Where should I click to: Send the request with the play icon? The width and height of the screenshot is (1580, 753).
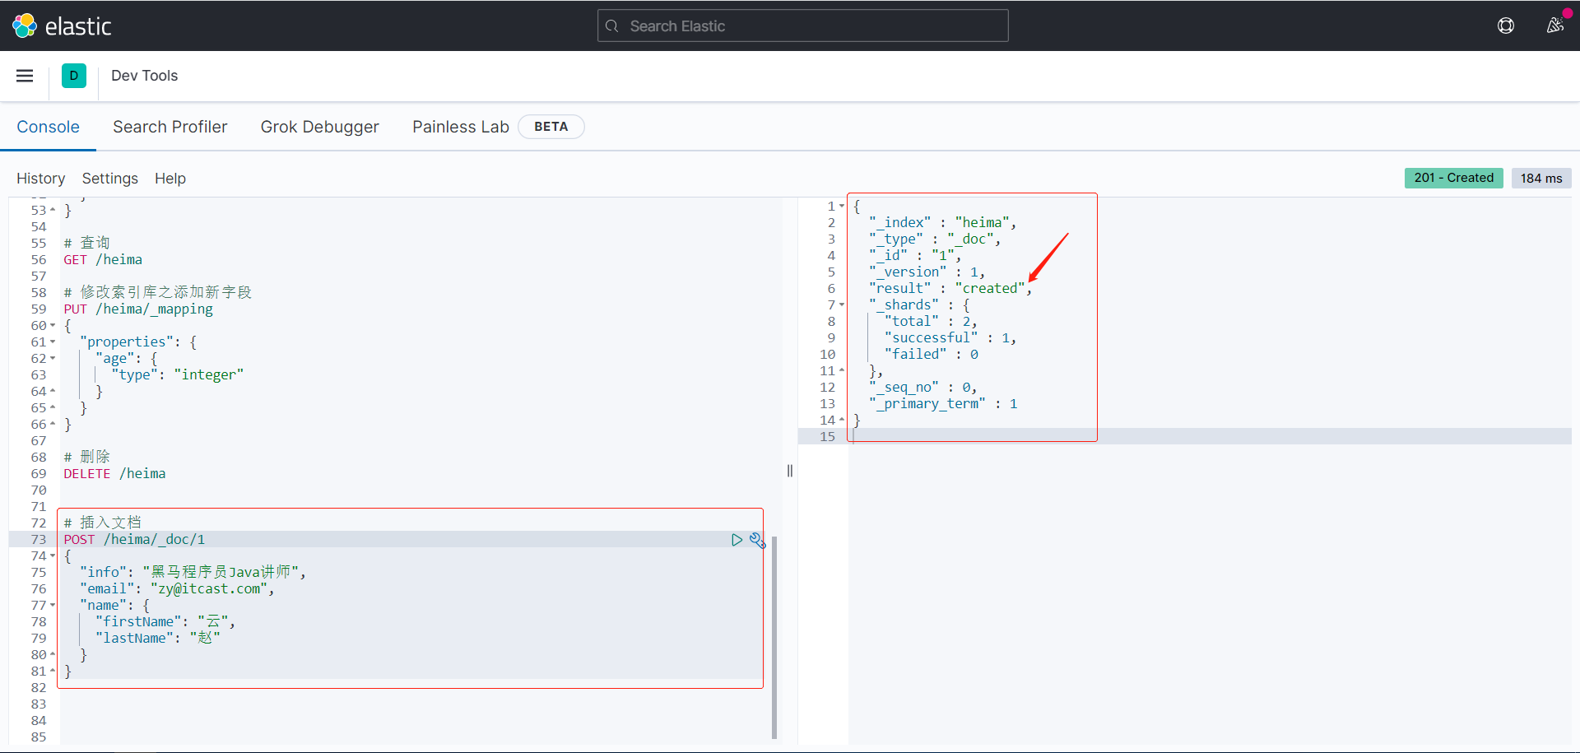(x=737, y=540)
